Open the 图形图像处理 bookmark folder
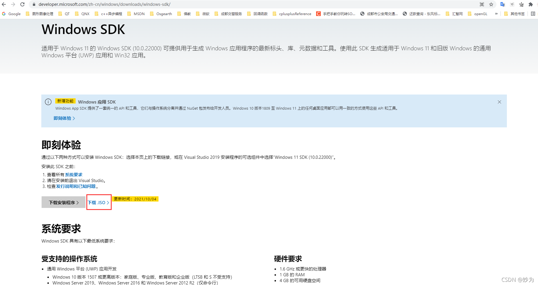The height and width of the screenshot is (285, 538). click(x=40, y=14)
